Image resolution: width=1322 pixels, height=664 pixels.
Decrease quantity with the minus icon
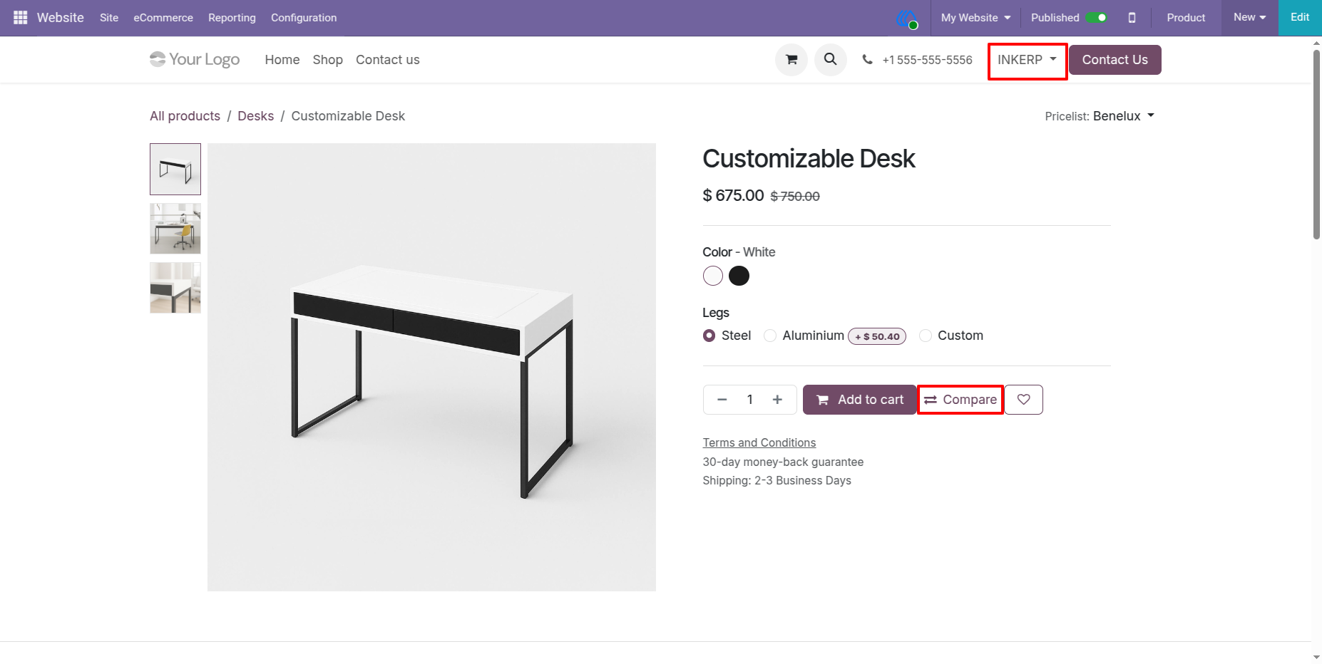[722, 400]
